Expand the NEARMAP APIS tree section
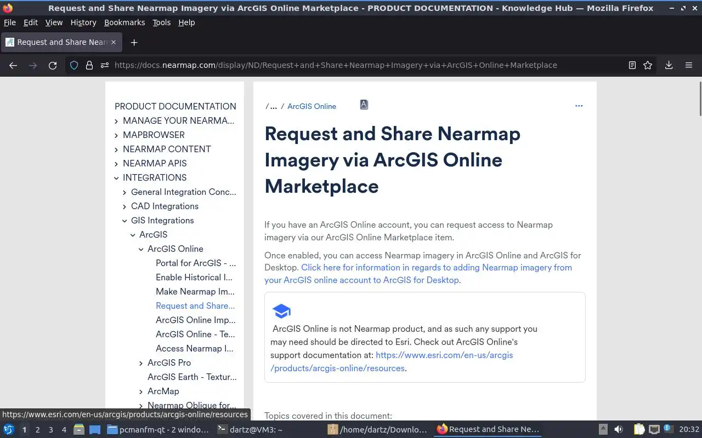Image resolution: width=702 pixels, height=438 pixels. click(x=116, y=164)
